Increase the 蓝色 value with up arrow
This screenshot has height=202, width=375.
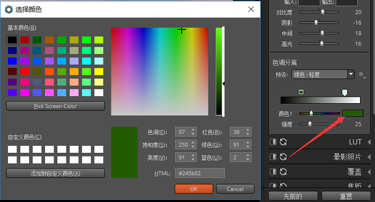click(x=247, y=156)
